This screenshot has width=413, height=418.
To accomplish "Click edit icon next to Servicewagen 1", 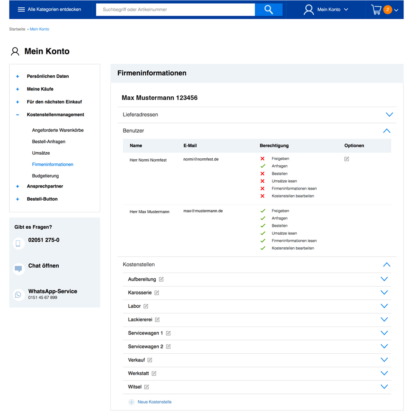I will tap(168, 333).
